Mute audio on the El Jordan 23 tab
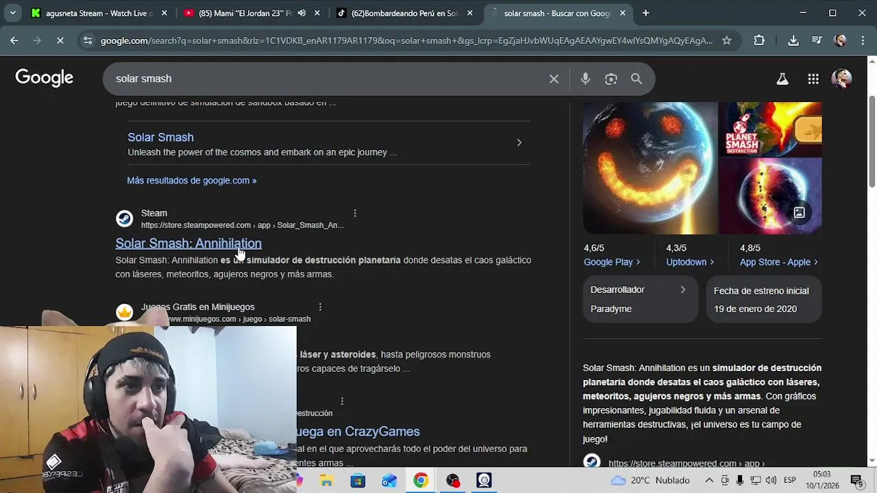The width and height of the screenshot is (877, 493). tap(301, 13)
